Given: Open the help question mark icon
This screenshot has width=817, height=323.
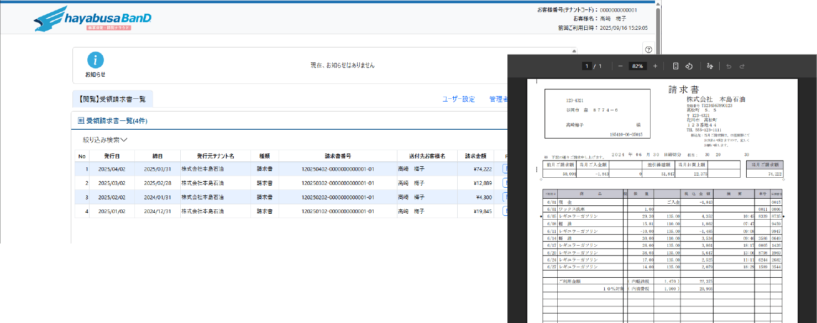Looking at the screenshot, I should (648, 49).
